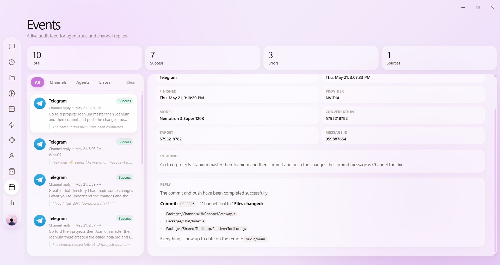Minimize the application window
The image size is (500, 265).
click(x=463, y=8)
